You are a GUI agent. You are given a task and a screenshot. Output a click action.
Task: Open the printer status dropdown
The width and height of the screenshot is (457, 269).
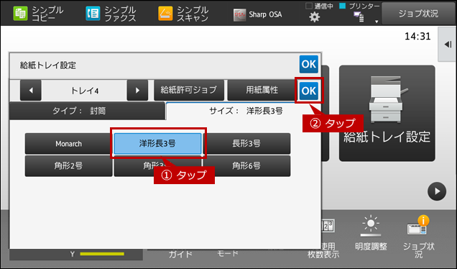[x=377, y=22]
